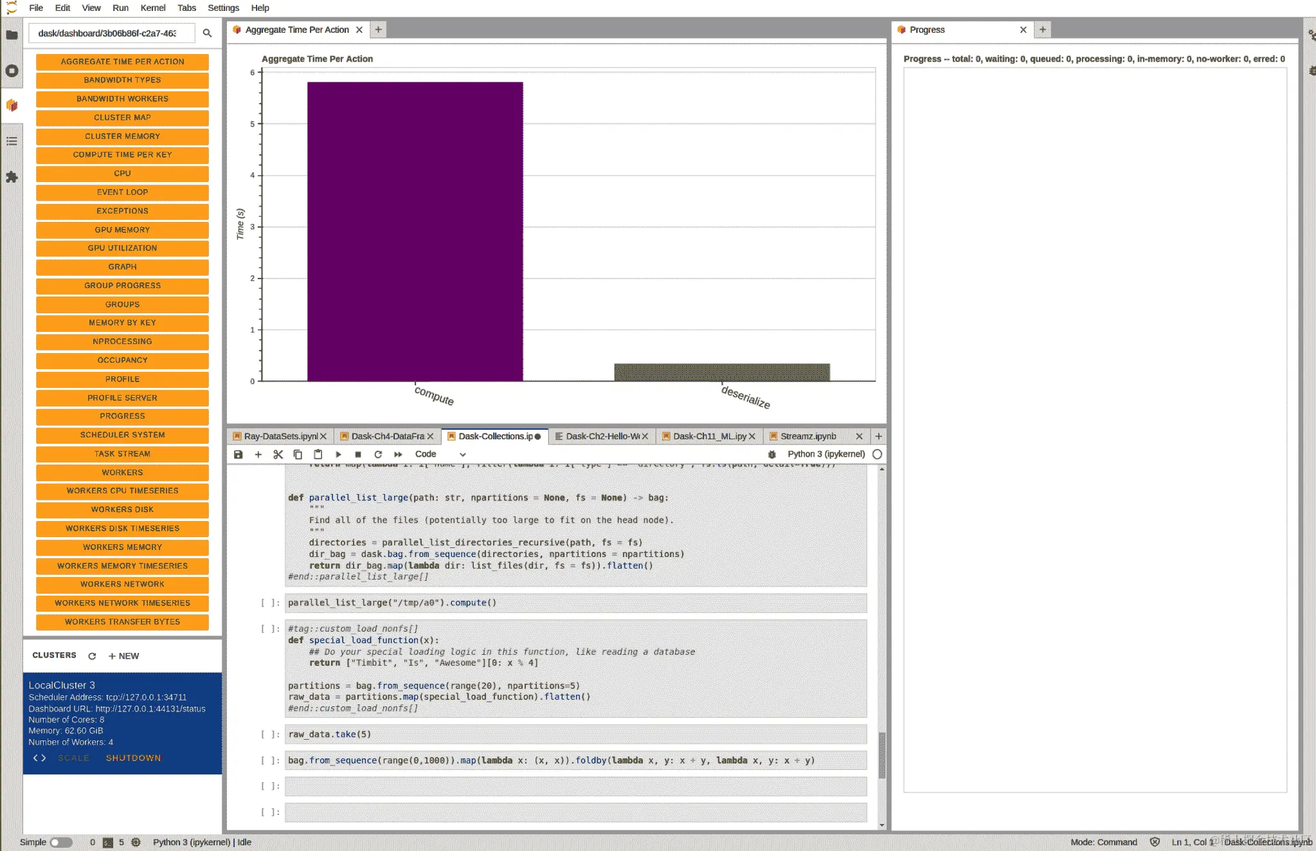The image size is (1316, 851).
Task: Create a new cluster with + NEW
Action: tap(123, 656)
